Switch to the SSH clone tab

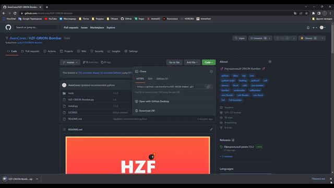[150, 79]
